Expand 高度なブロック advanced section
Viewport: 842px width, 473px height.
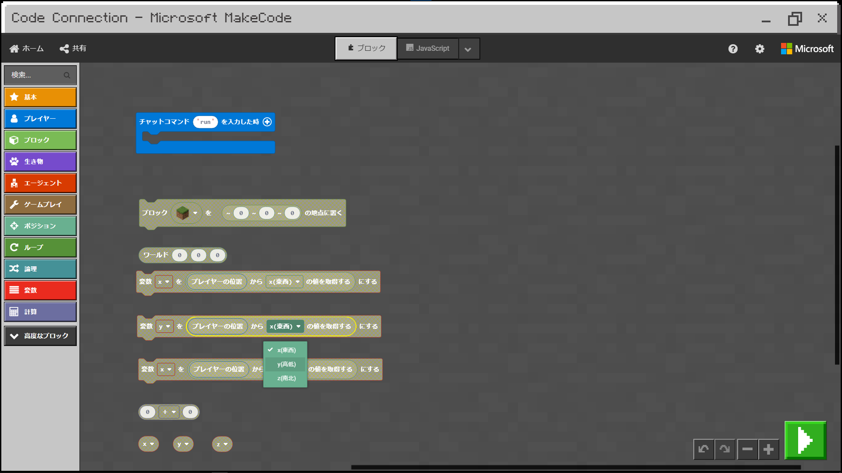(40, 336)
